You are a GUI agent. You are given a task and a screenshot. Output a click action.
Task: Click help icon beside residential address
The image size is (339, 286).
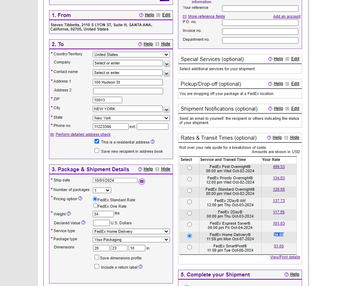(153, 141)
